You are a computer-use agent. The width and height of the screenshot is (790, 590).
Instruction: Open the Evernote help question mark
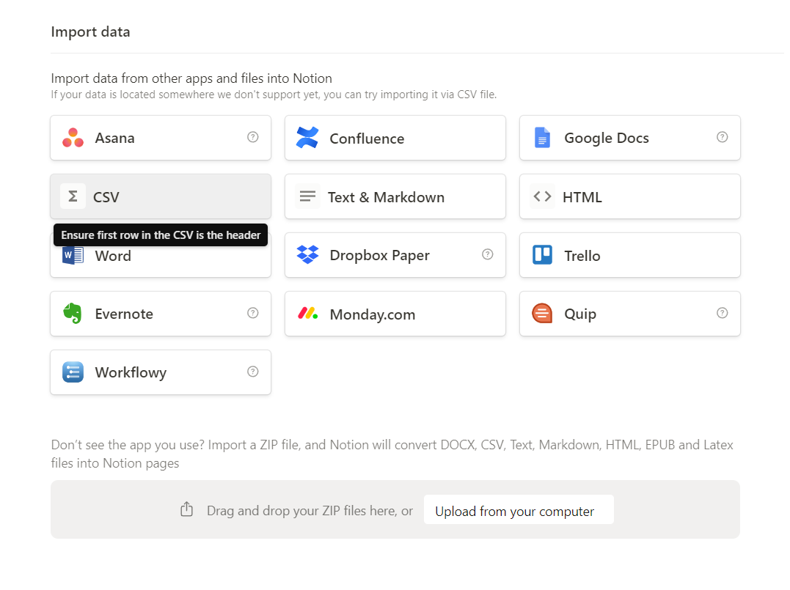coord(253,313)
